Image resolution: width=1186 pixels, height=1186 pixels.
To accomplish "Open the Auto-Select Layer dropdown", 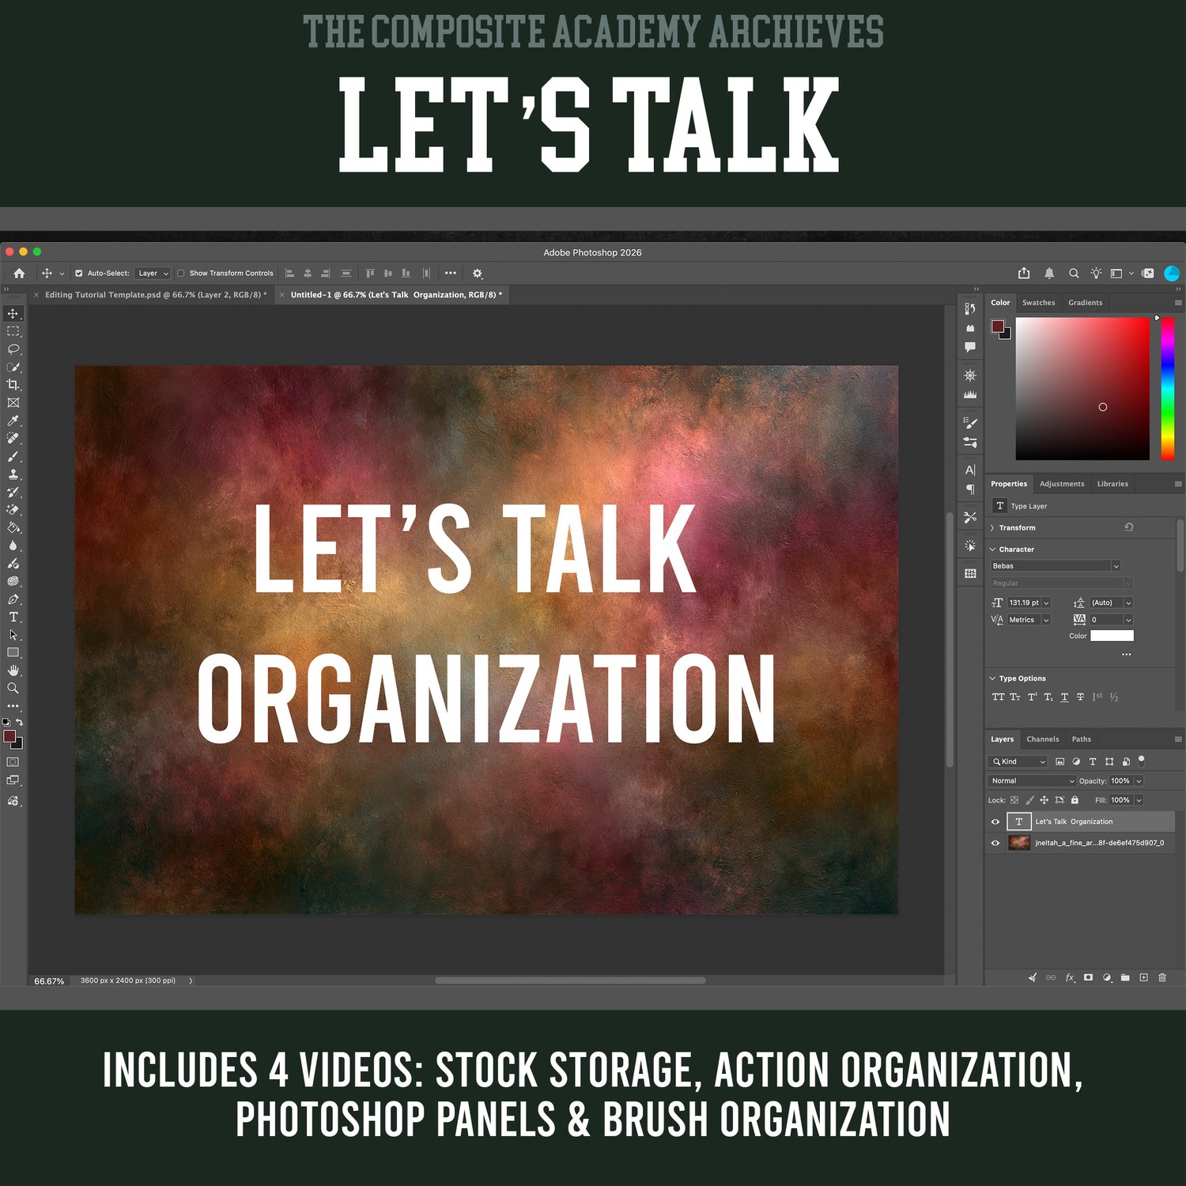I will [153, 274].
